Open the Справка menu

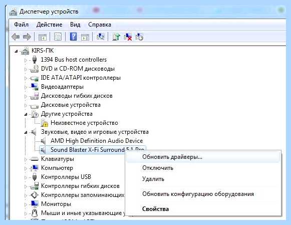click(100, 25)
